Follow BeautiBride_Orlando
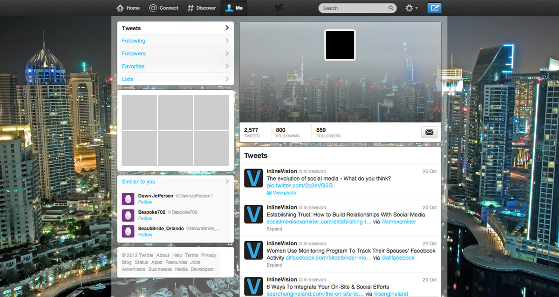The height and width of the screenshot is (297, 559). click(x=145, y=235)
